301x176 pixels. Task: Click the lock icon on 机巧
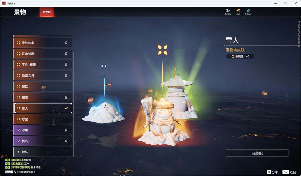(x=66, y=141)
